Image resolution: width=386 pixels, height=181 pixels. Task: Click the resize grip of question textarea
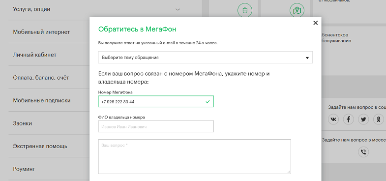pos(289,172)
